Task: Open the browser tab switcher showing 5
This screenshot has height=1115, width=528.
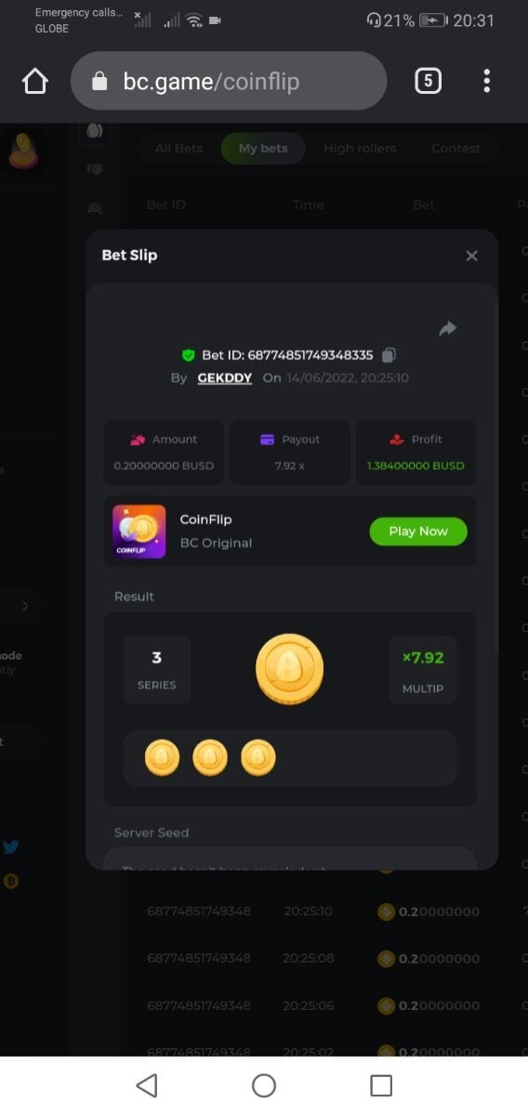Action: coord(428,81)
